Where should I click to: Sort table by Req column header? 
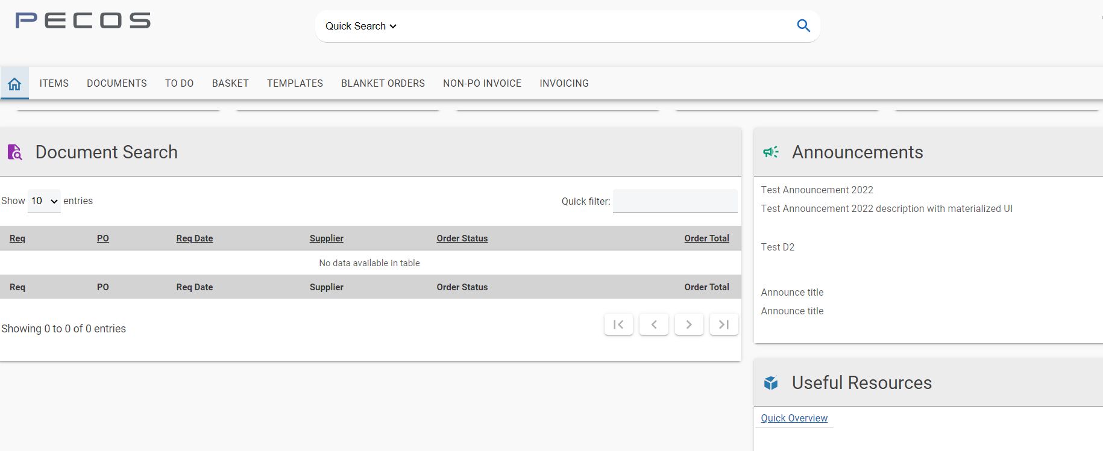click(x=17, y=238)
